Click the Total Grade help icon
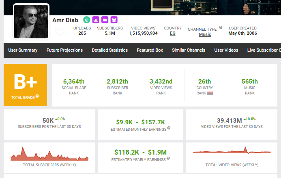 (x=37, y=96)
